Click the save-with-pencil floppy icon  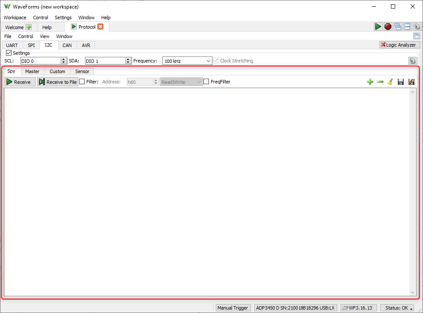(x=411, y=82)
